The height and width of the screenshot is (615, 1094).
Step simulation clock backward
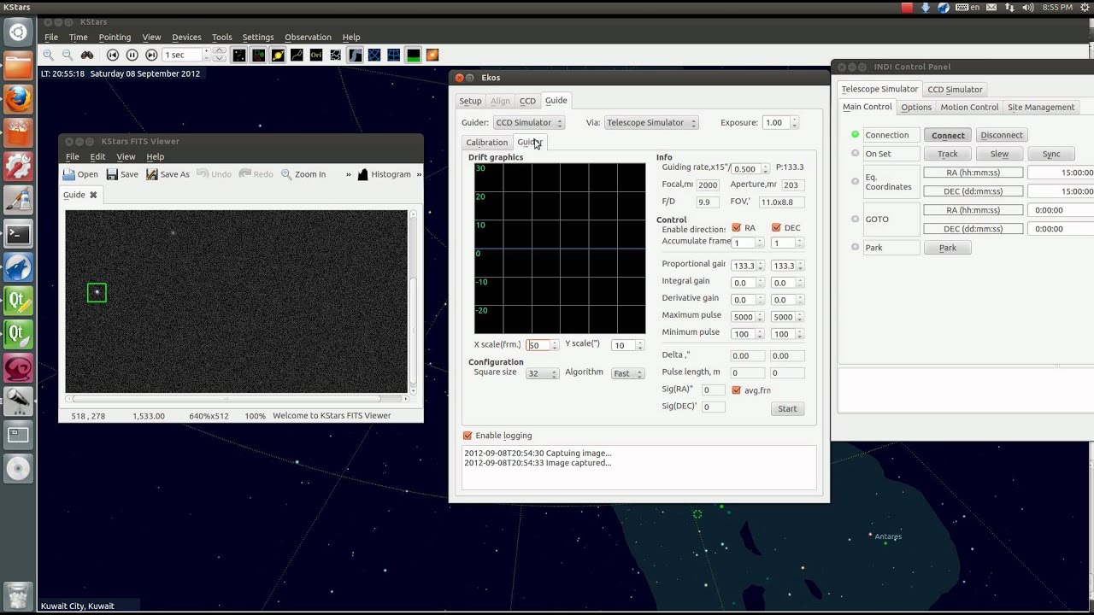113,55
